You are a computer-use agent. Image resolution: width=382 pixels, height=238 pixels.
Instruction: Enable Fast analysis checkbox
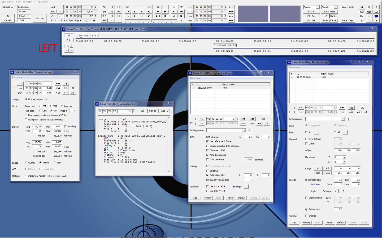26,115
